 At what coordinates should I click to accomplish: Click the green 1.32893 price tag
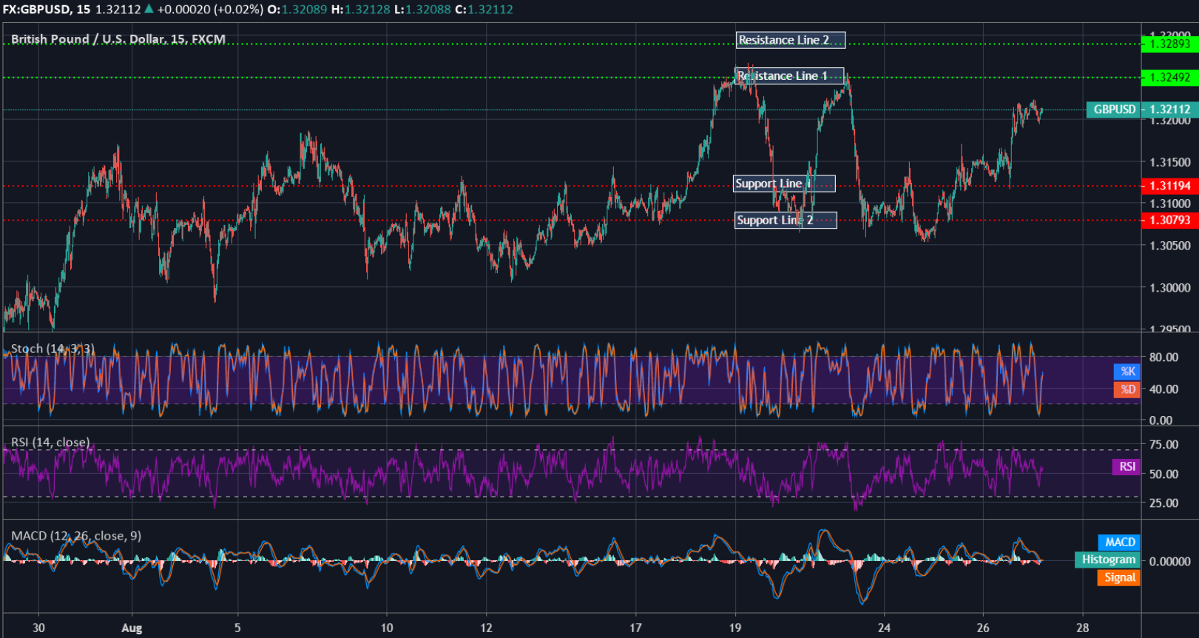[1169, 44]
